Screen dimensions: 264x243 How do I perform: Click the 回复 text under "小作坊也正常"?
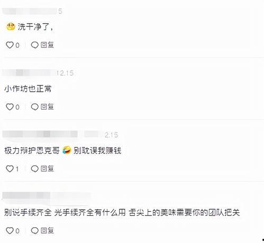47,106
